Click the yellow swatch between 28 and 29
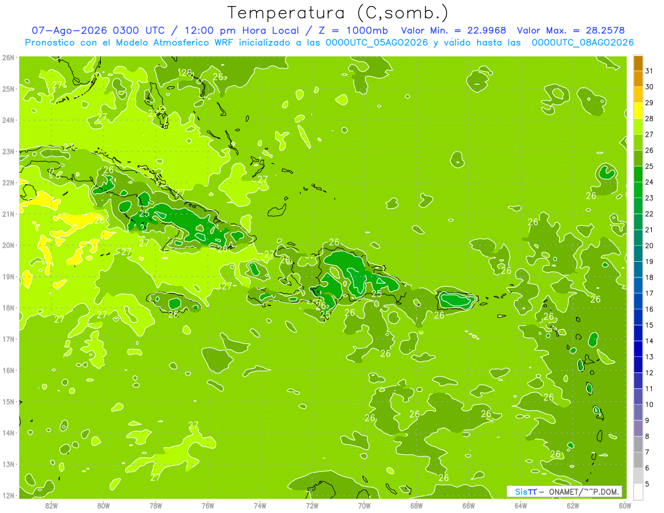Screen dimensions: 664x513 click(x=638, y=111)
